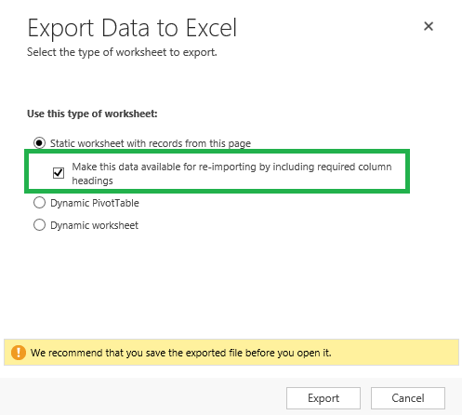Choose the Dynamic PivotTable radio button
This screenshot has width=462, height=415.
[x=39, y=203]
